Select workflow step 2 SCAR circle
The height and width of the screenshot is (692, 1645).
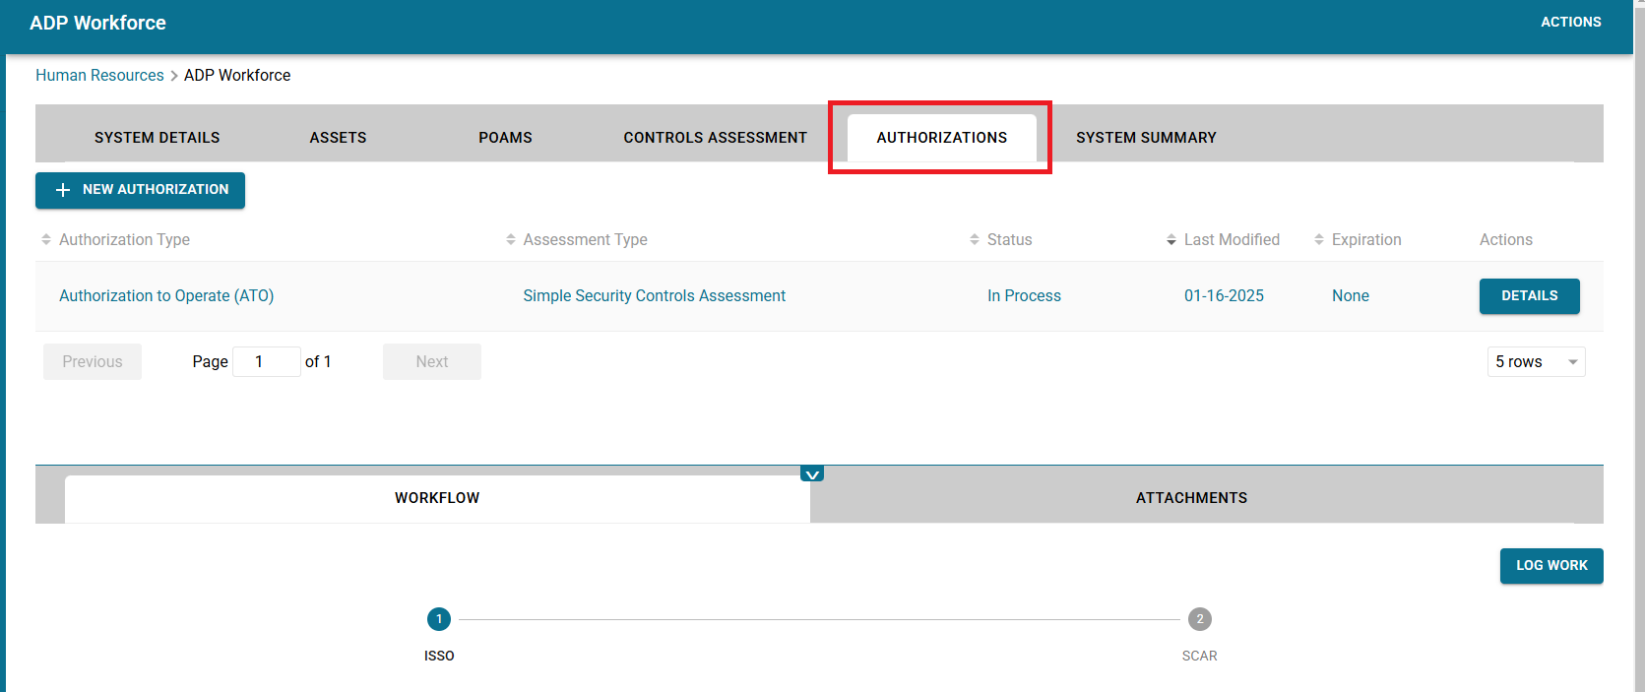(1199, 619)
